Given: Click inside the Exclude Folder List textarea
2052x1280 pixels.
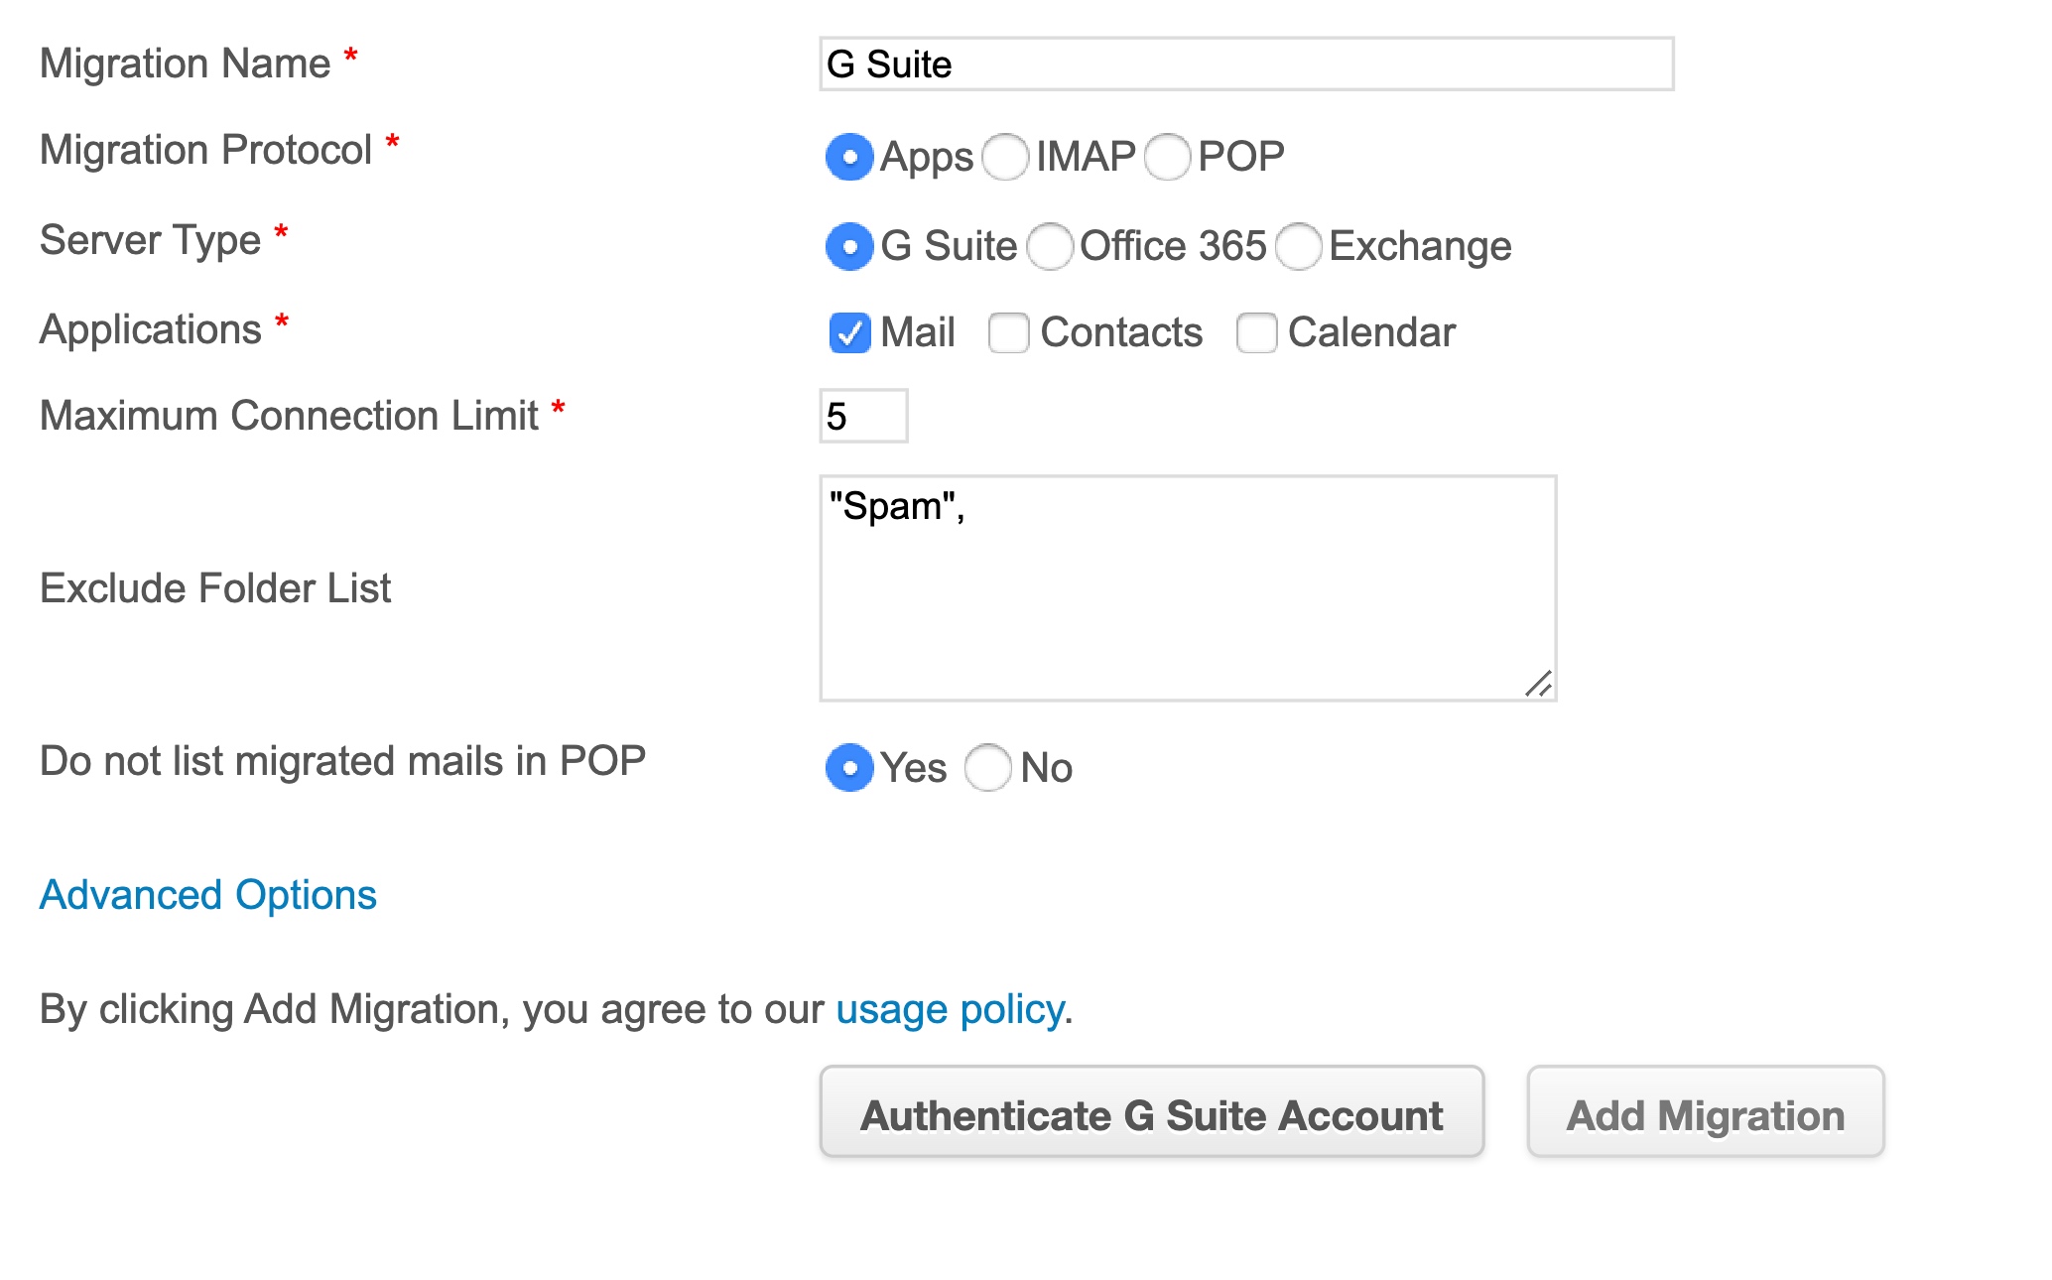Looking at the screenshot, I should pos(1188,588).
